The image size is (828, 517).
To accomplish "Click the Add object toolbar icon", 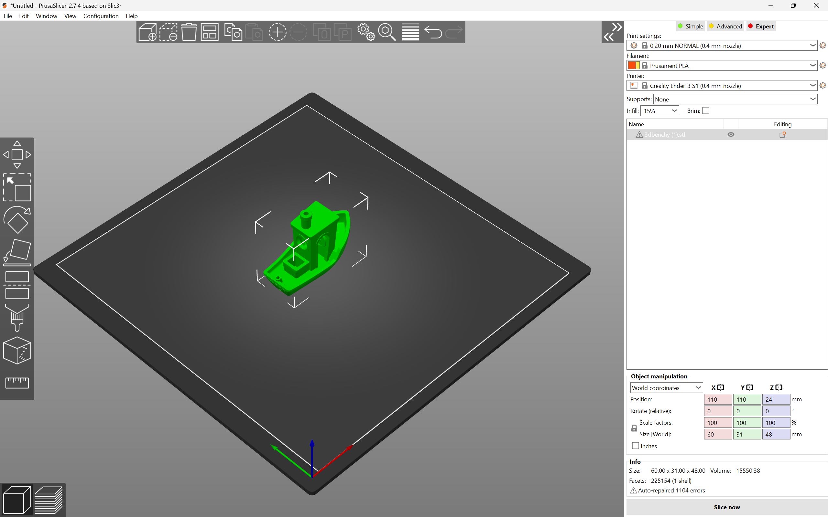I will pos(148,32).
